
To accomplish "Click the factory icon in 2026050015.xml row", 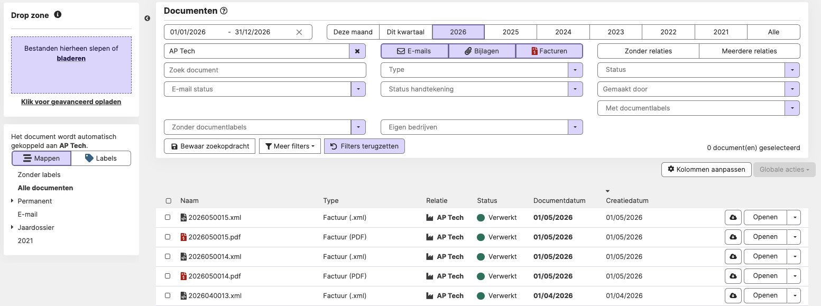I will 430,217.
